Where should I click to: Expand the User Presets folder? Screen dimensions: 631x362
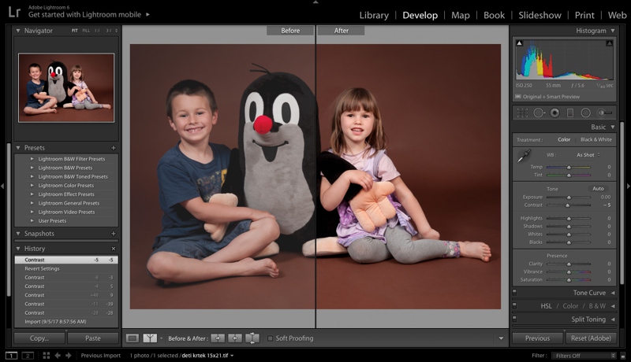[32, 220]
